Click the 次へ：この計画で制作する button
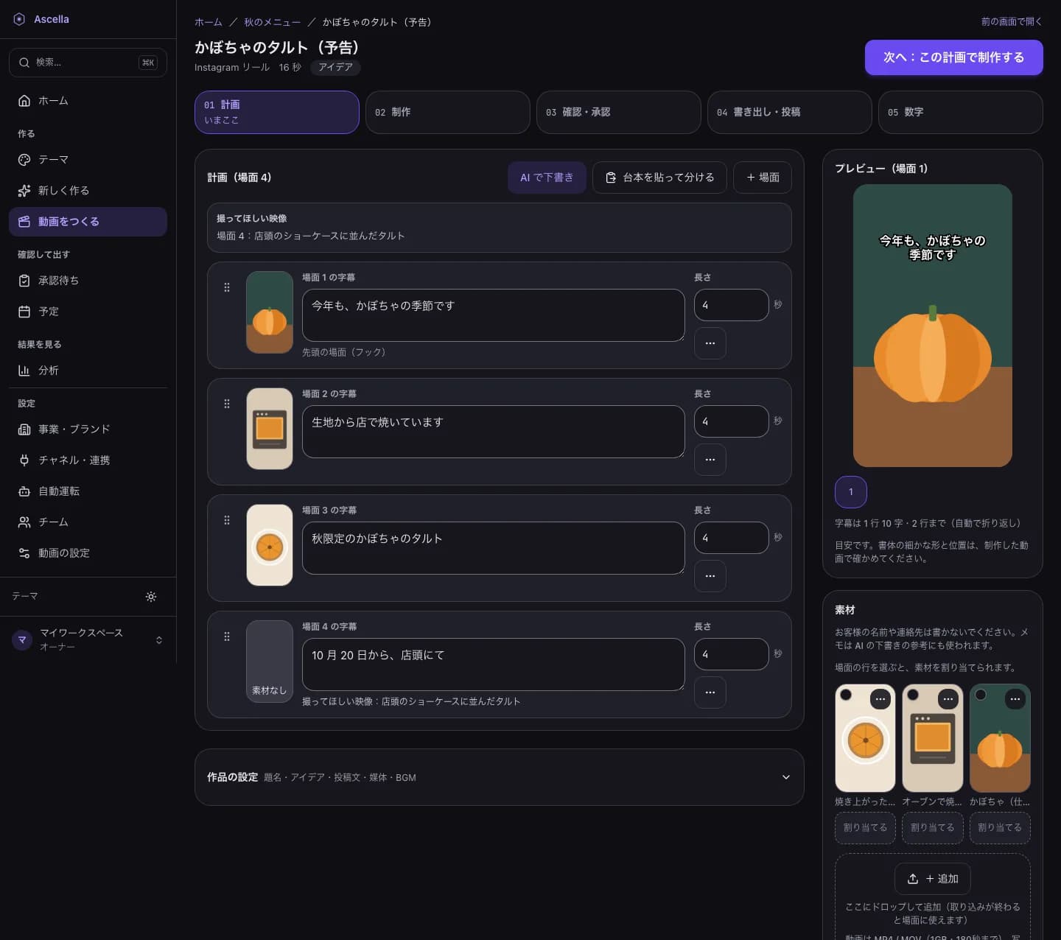Viewport: 1061px width, 940px height. 954,57
